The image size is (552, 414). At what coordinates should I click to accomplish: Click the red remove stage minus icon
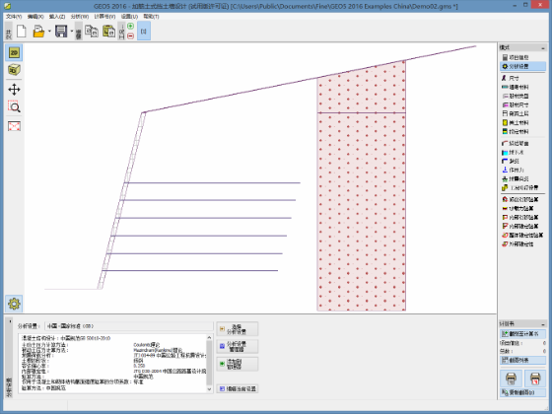pos(130,35)
